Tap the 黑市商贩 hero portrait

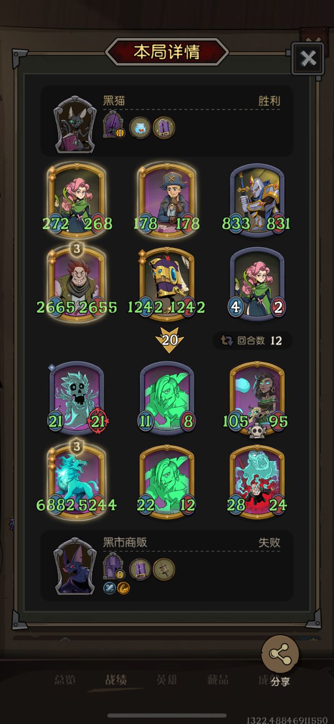pos(76,566)
